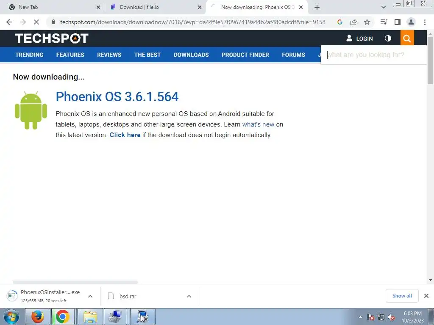Close the New Tab tab

click(98, 7)
